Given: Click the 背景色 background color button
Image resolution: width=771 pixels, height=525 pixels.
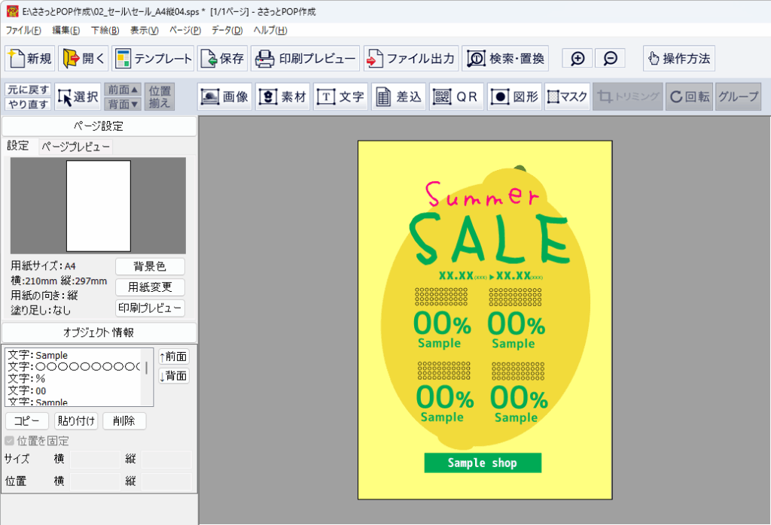Looking at the screenshot, I should [x=149, y=266].
